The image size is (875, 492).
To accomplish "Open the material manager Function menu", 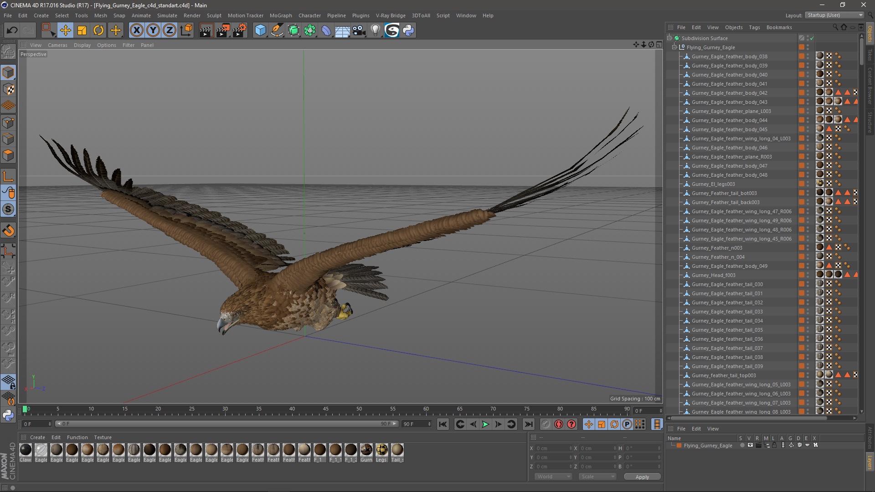I will [77, 437].
